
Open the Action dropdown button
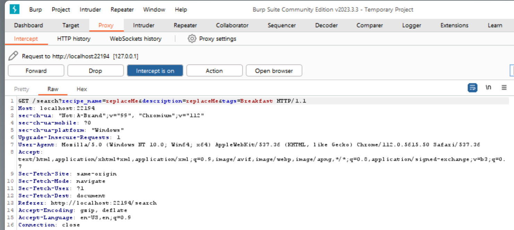tap(214, 71)
